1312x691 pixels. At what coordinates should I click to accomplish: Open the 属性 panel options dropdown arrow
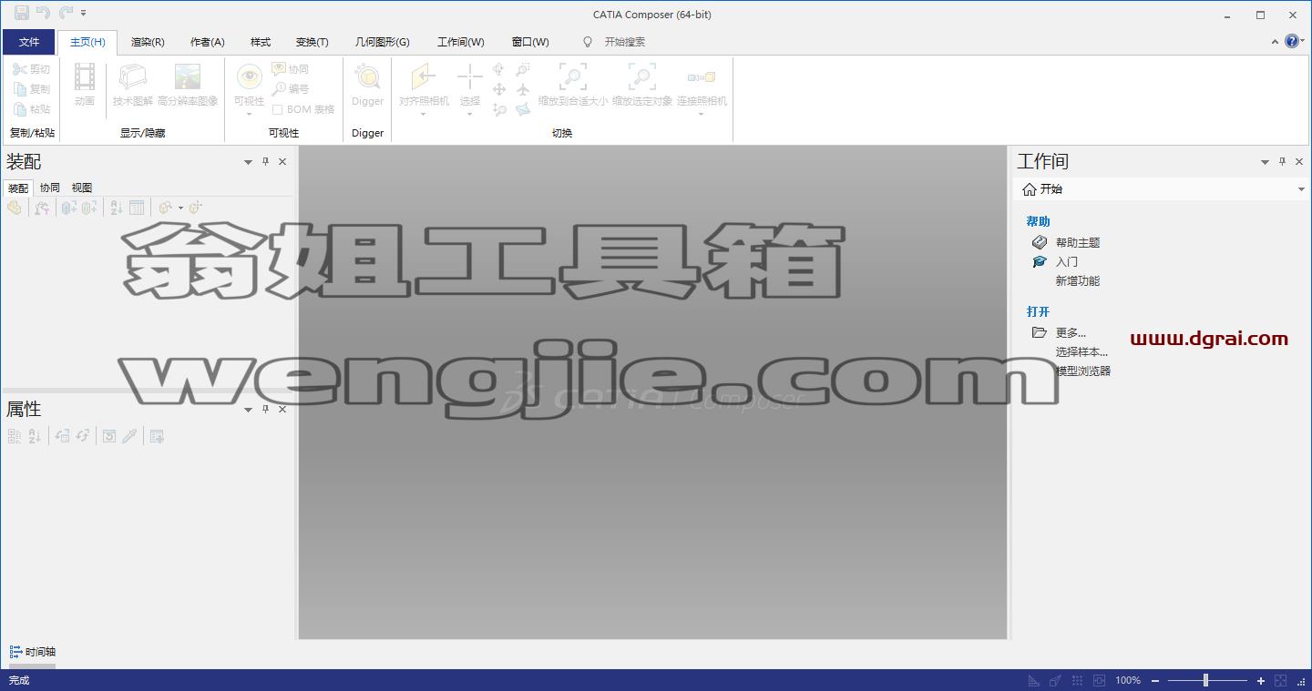pyautogui.click(x=248, y=411)
